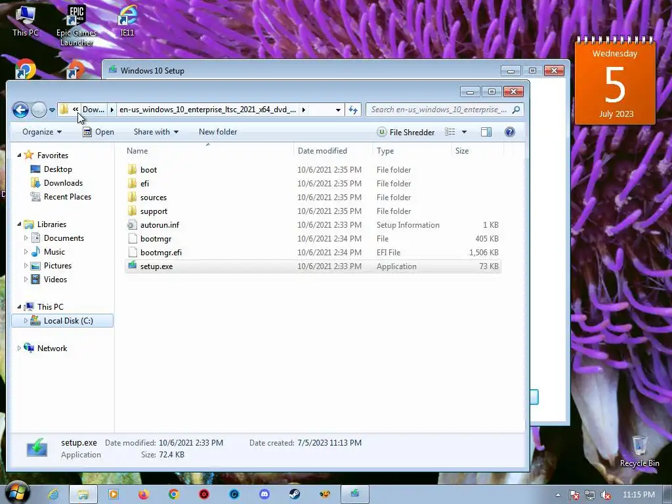Open the address bar history dropdown
672x504 pixels.
[x=338, y=110]
